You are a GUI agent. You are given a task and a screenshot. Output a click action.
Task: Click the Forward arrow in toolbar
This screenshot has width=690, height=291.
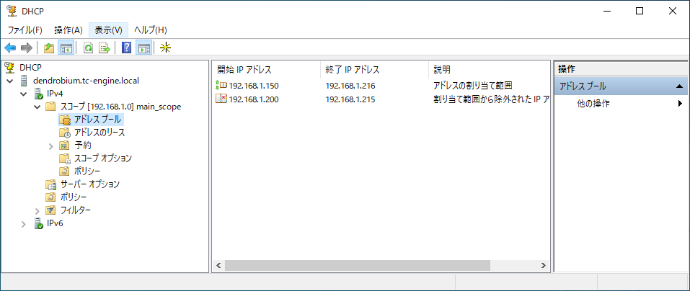(x=27, y=48)
